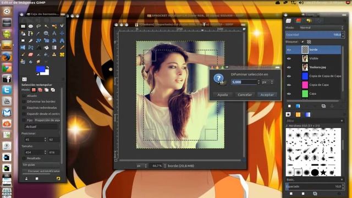Switch to the Layers tab
Image resolution: width=352 pixels, height=198 pixels.
tap(289, 21)
